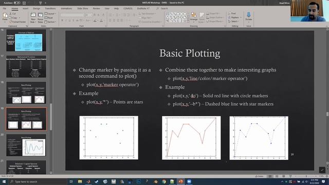Screen dimensions: 329x185
Task: Click the solid red line plot image
Action: coord(191,138)
